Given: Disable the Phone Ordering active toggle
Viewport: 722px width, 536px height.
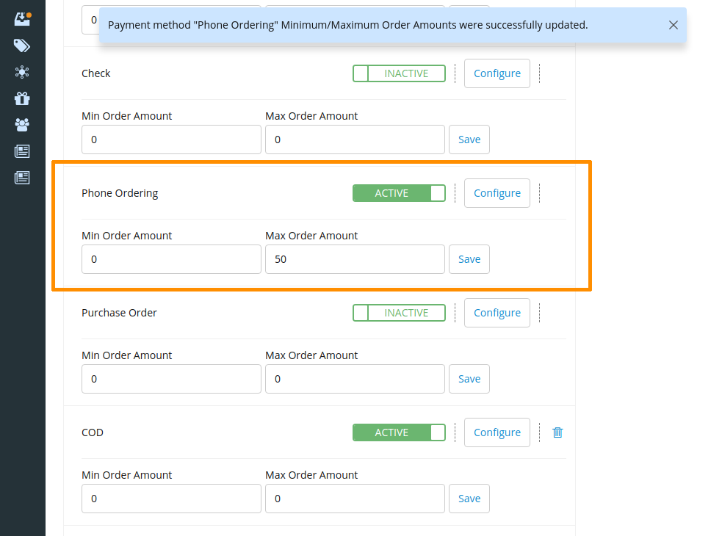Looking at the screenshot, I should point(399,193).
